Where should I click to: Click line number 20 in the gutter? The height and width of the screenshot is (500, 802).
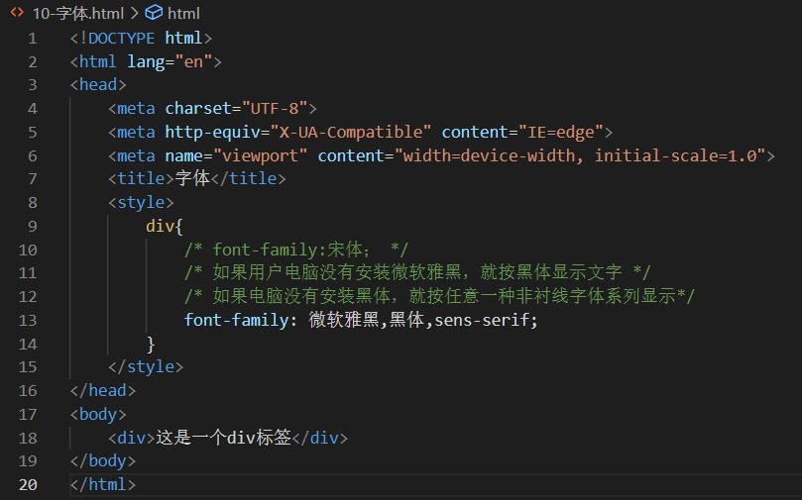coord(28,485)
